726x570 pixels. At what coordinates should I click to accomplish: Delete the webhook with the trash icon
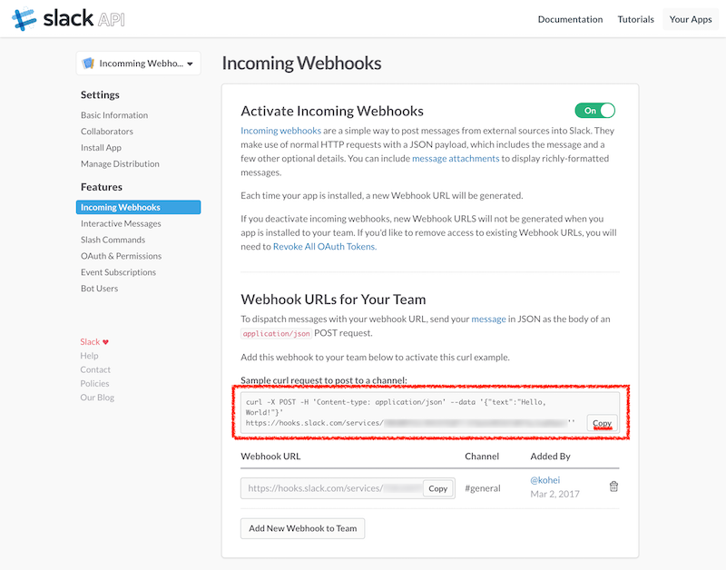pos(613,486)
